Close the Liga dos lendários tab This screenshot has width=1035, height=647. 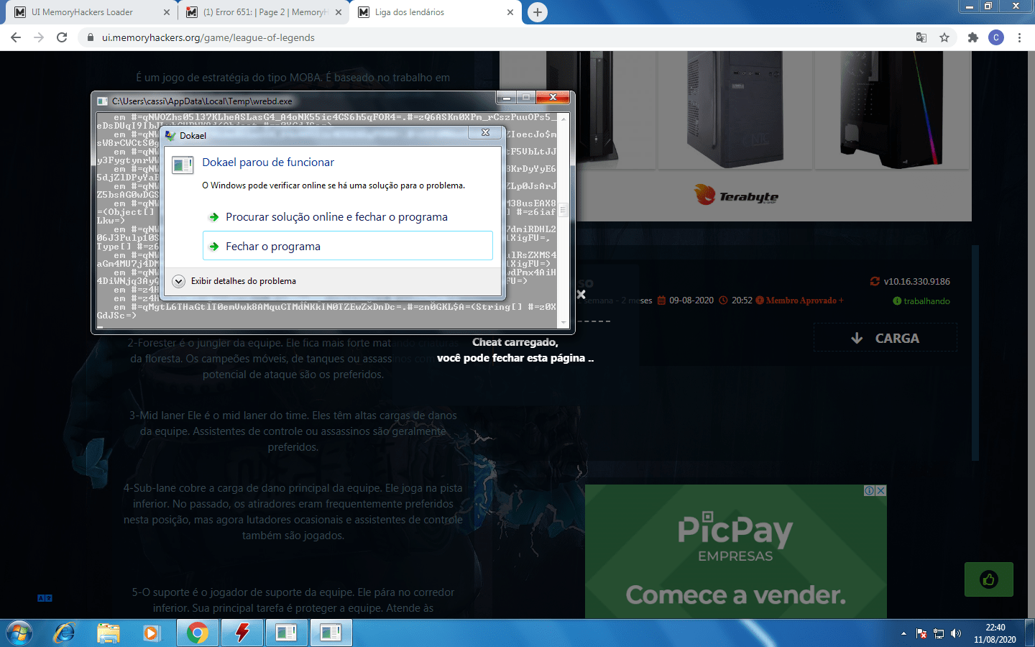510,12
